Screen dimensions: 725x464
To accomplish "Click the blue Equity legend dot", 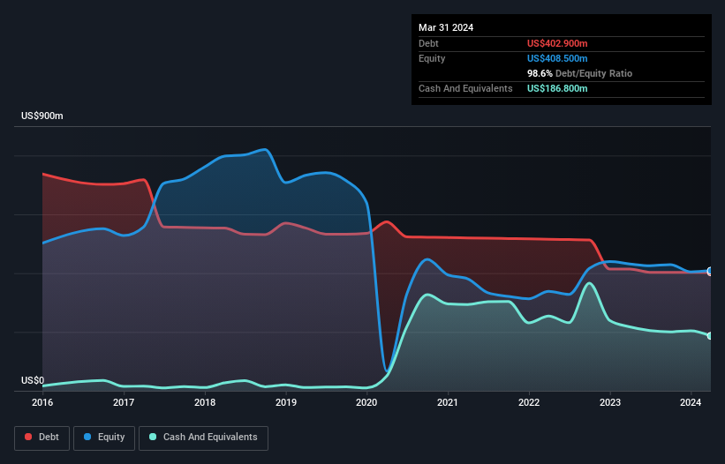I will tap(87, 437).
